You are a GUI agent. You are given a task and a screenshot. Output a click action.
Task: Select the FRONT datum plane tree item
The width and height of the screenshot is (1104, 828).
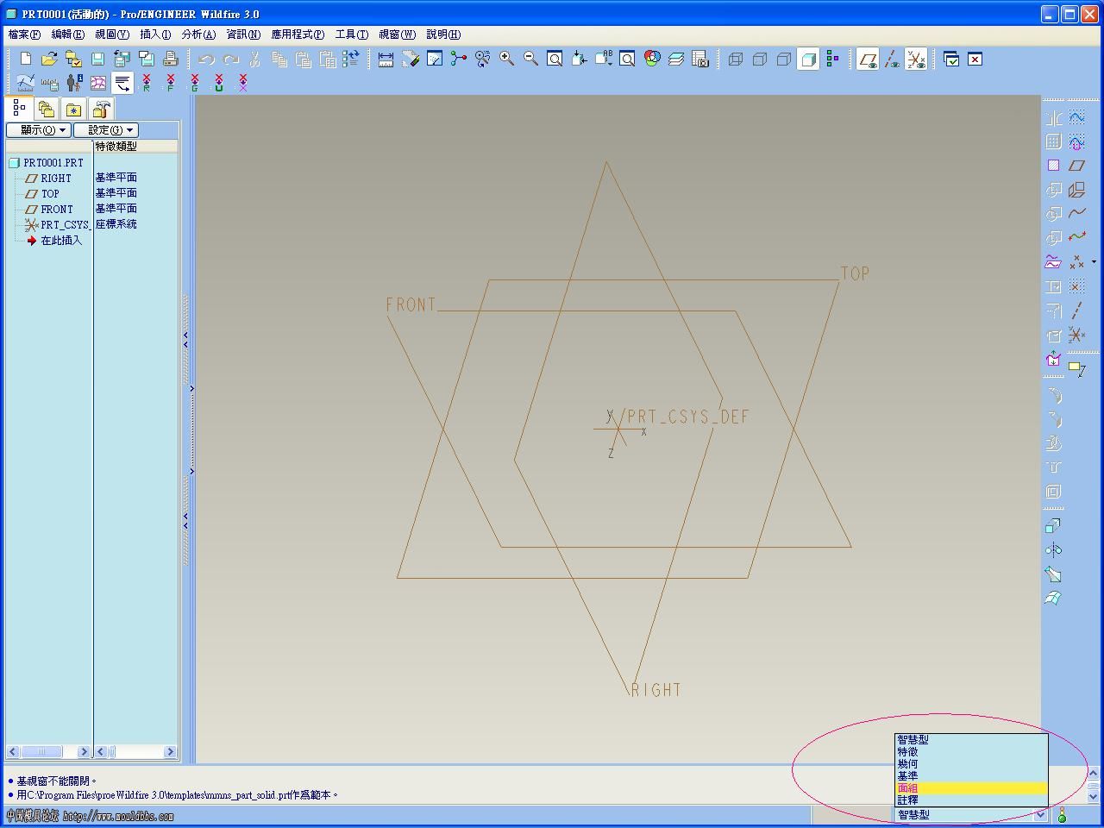pyautogui.click(x=49, y=210)
